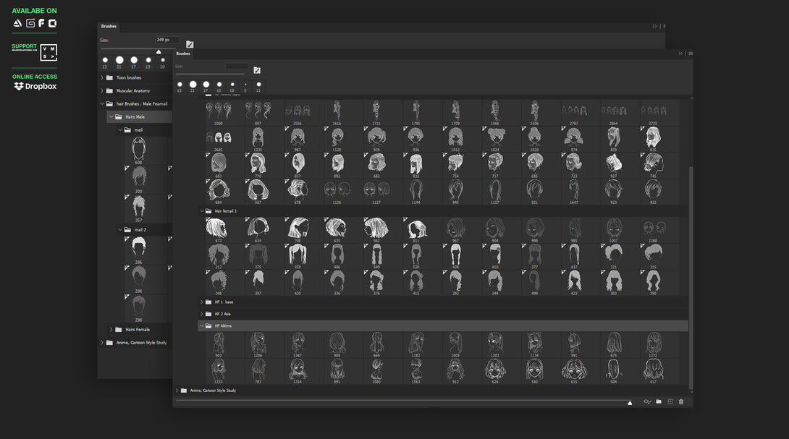
Task: Expand the Hairs Female folder
Action: (x=111, y=329)
